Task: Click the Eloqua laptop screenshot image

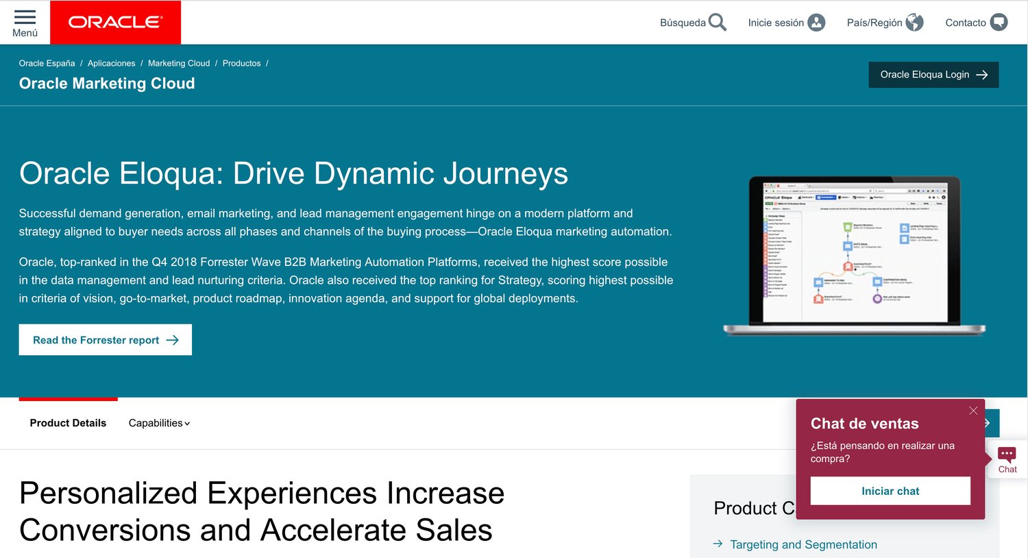Action: click(x=855, y=256)
